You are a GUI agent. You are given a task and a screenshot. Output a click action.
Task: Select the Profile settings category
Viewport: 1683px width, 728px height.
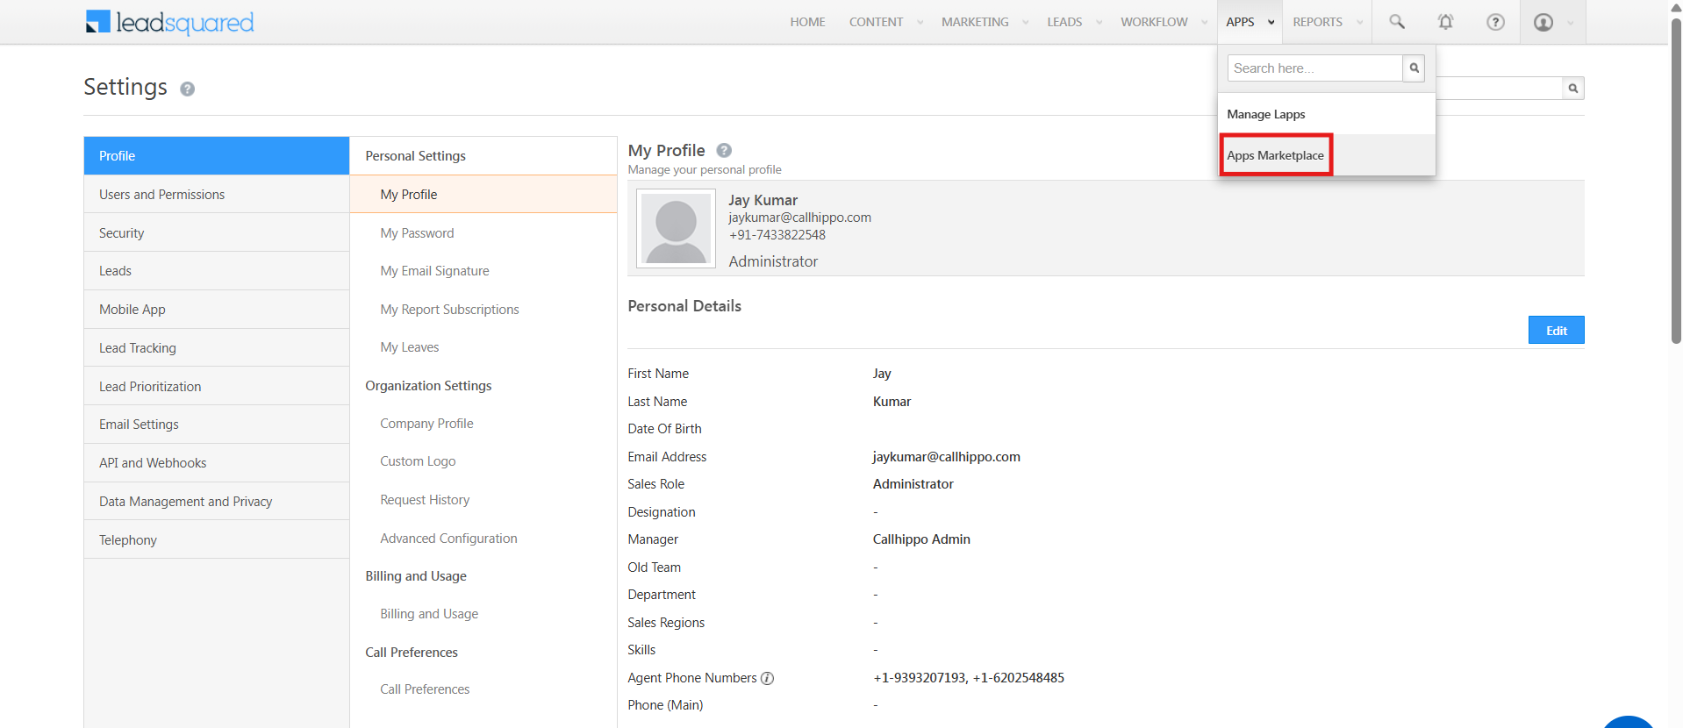click(217, 156)
